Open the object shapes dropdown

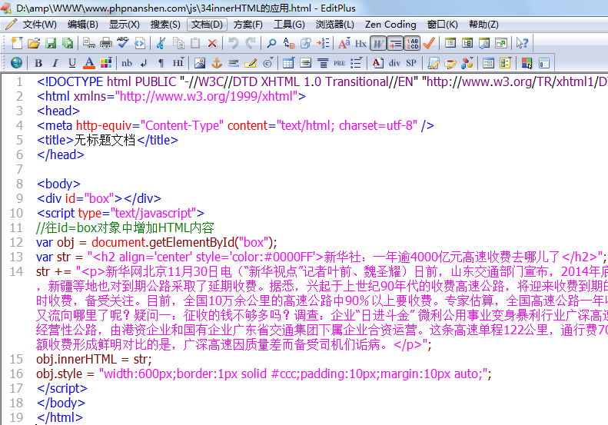coord(467,63)
